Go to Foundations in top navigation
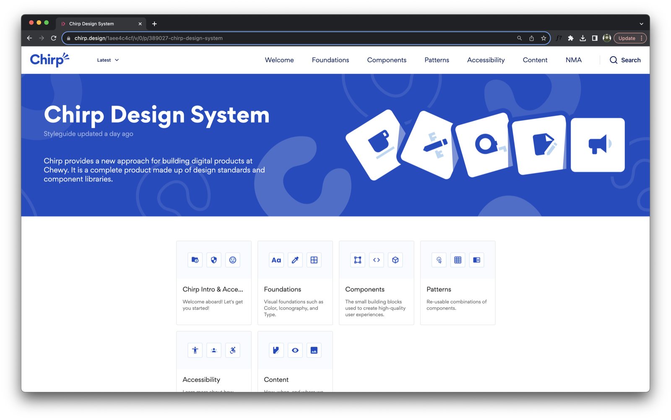Screen dimensions: 671x420 point(330,60)
